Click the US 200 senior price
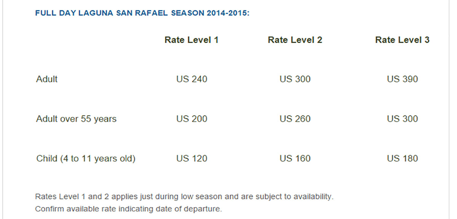 click(x=192, y=119)
